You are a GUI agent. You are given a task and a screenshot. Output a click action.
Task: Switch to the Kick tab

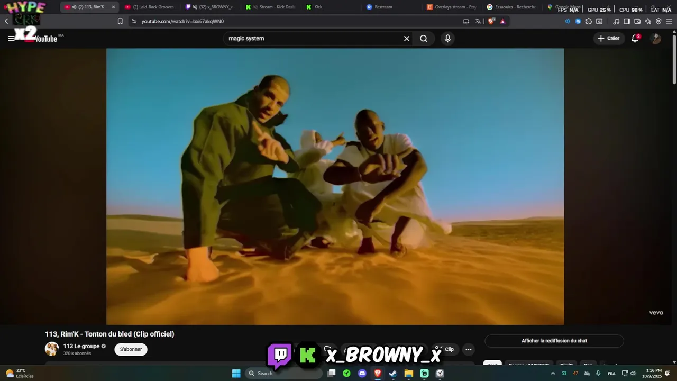[x=332, y=7]
